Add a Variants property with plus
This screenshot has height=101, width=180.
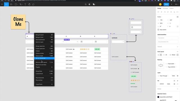tap(177, 47)
